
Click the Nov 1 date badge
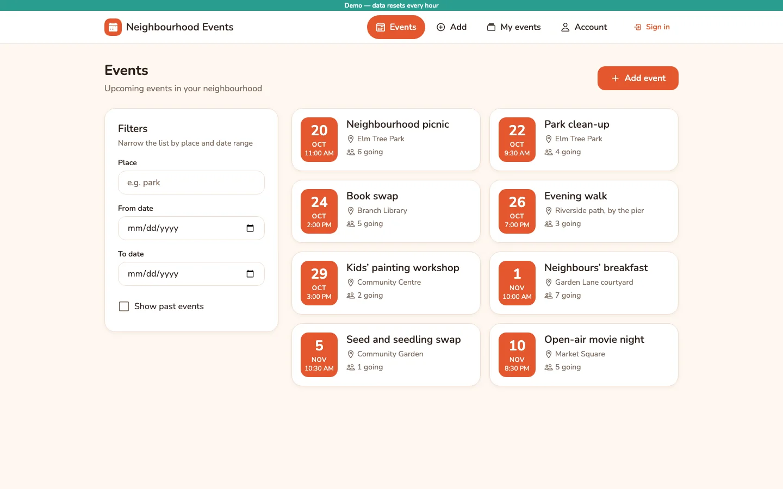pos(517,283)
